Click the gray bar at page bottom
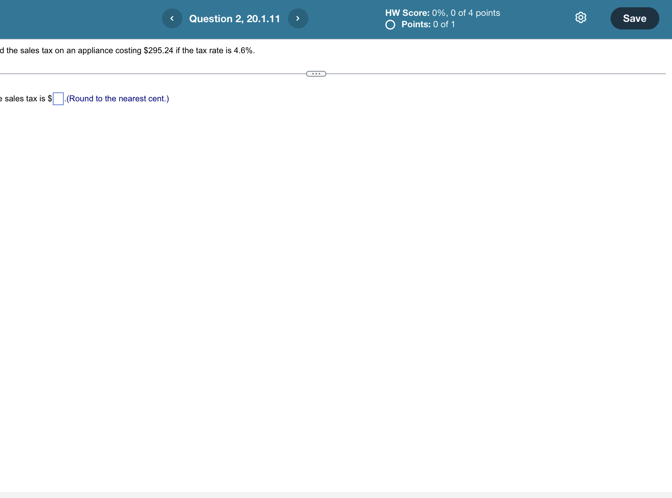This screenshot has width=672, height=498. coord(336,495)
